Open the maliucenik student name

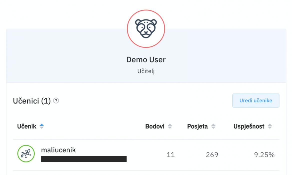[x=58, y=150]
